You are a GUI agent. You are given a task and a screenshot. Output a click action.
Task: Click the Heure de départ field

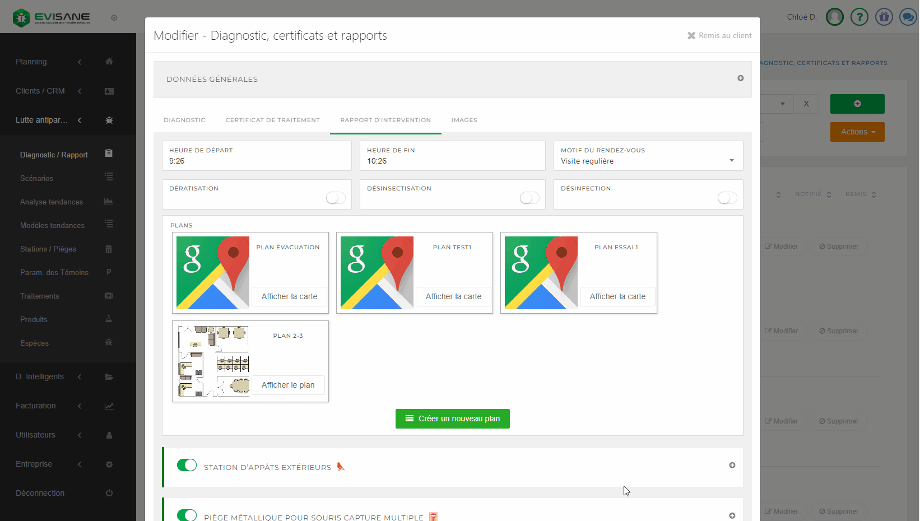pos(257,161)
